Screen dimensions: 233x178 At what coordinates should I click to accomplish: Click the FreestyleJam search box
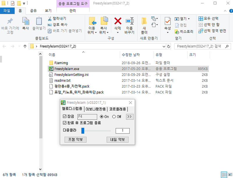coord(203,46)
